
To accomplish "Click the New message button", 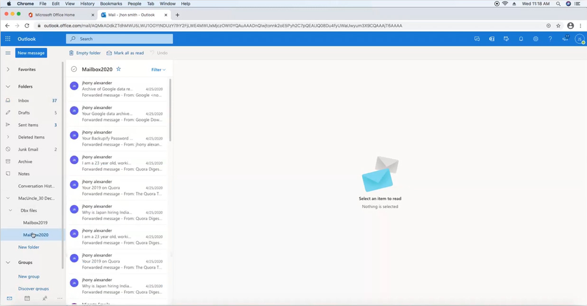I will coord(31,53).
